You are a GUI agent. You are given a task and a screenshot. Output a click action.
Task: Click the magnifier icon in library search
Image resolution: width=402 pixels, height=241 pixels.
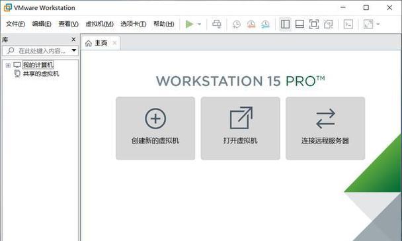pyautogui.click(x=11, y=50)
